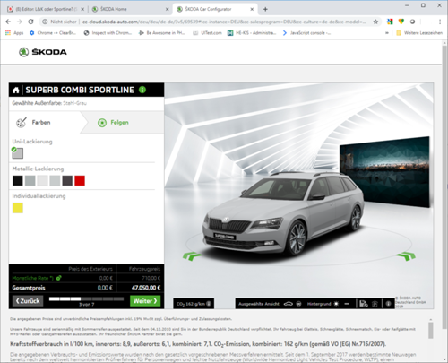Click the browser address bar URL
The width and height of the screenshot is (448, 363).
pos(224,22)
